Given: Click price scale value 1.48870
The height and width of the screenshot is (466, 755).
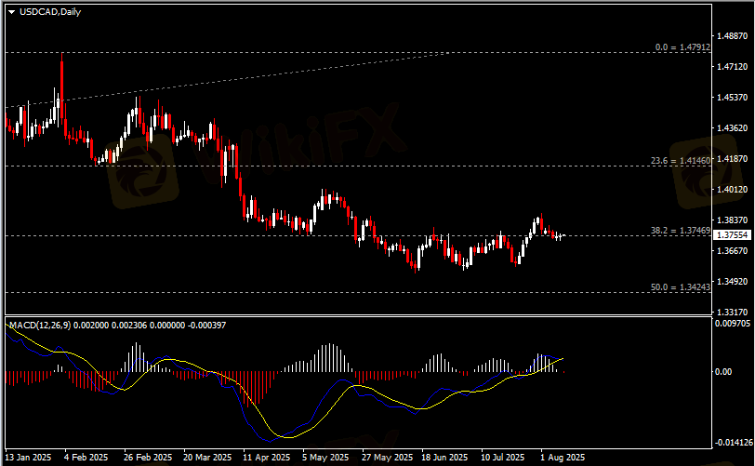Looking at the screenshot, I should [732, 36].
